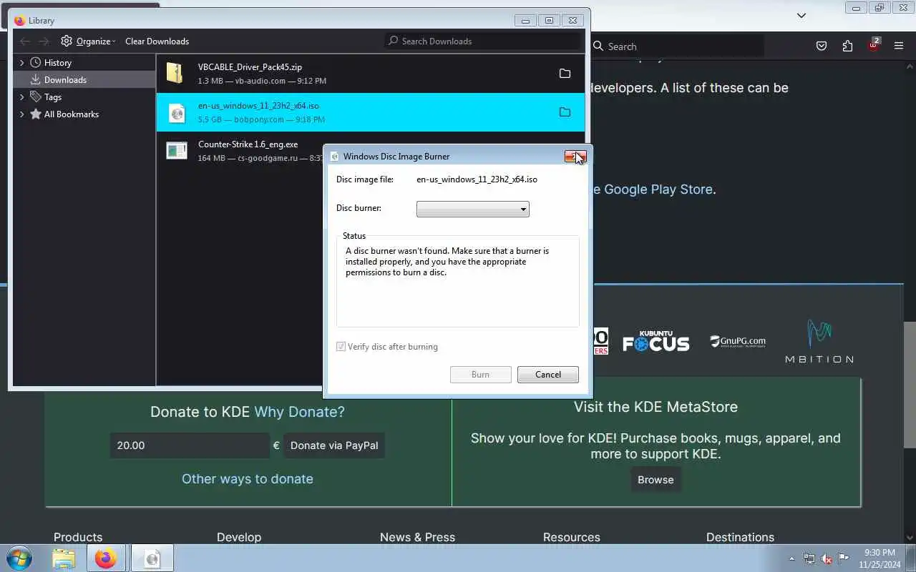Select Tags entry in sidebar

point(52,97)
